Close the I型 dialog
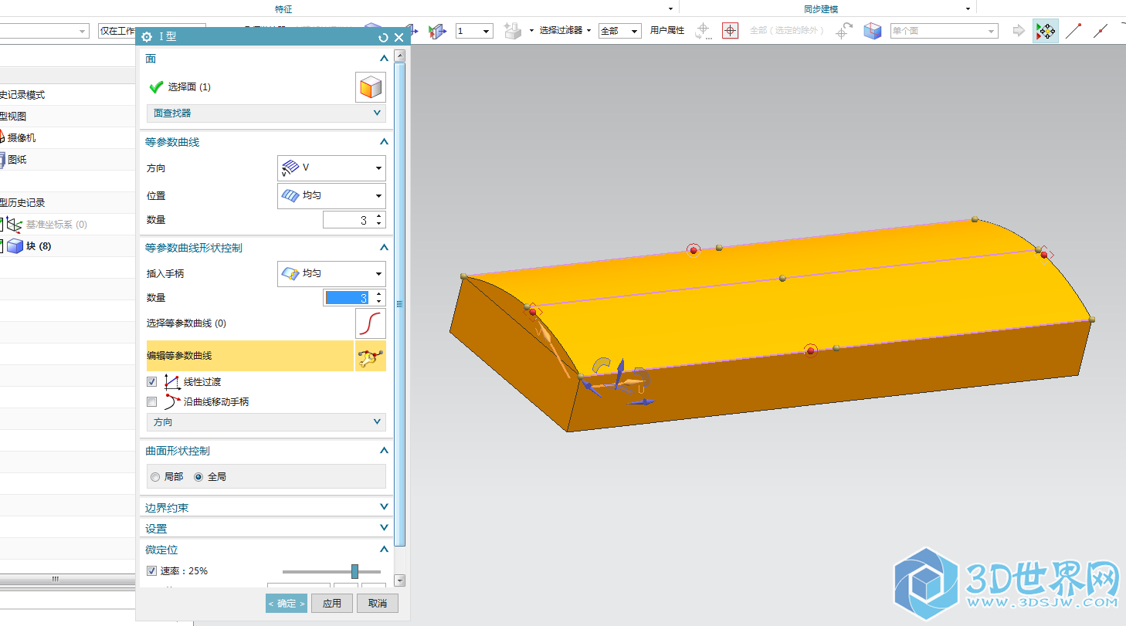The height and width of the screenshot is (626, 1126). pyautogui.click(x=399, y=37)
